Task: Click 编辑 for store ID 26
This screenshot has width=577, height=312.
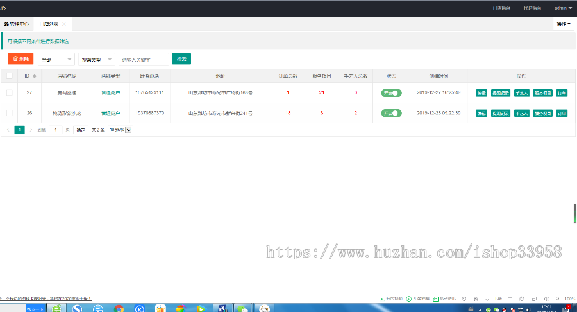Action: 481,113
